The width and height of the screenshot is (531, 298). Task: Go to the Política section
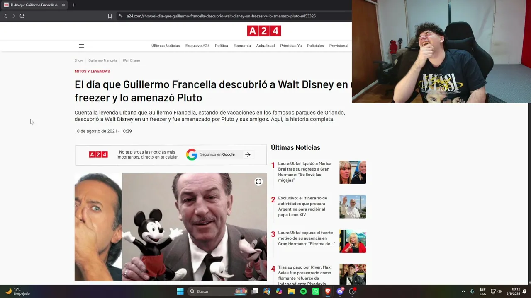[x=222, y=46]
